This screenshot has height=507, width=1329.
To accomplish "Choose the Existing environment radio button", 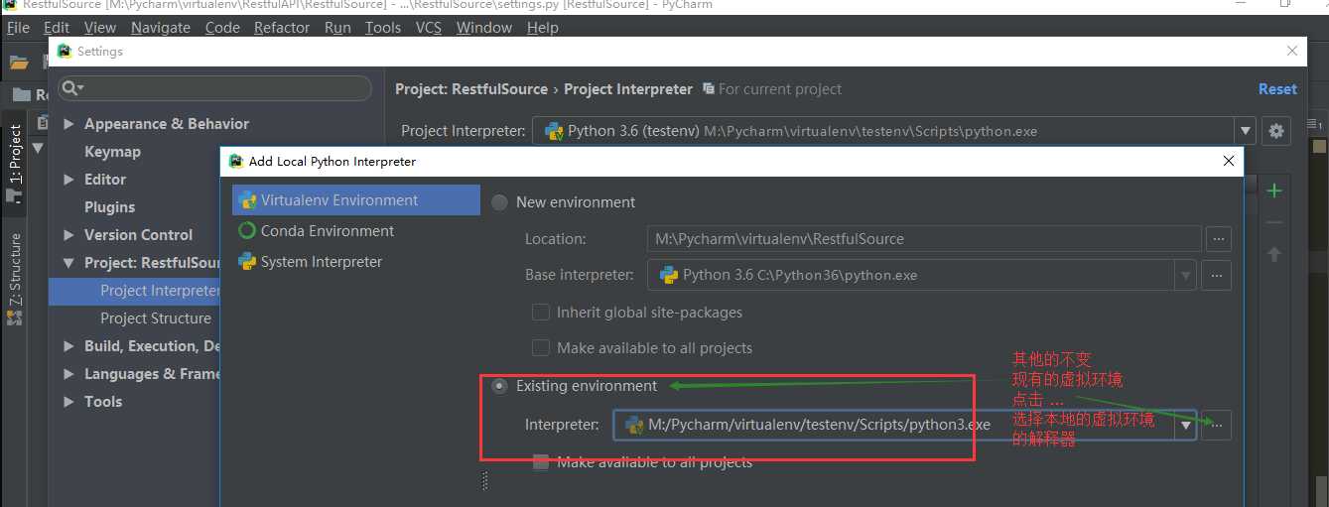I will click(500, 386).
